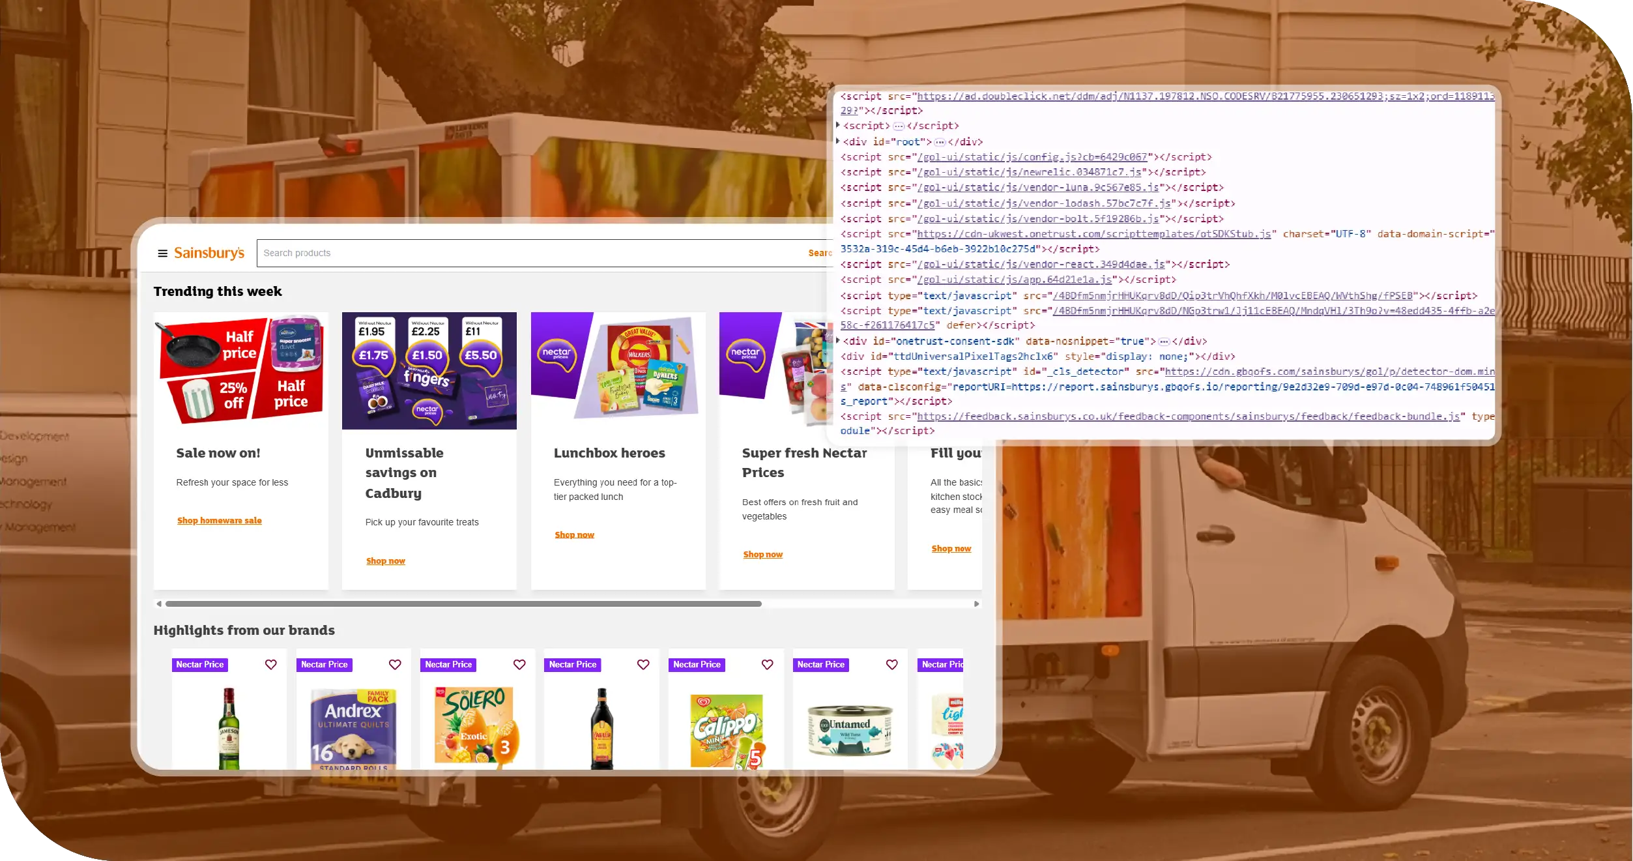The image size is (1633, 861).
Task: Open the app.64d21e1a.js source link
Action: pos(1015,280)
